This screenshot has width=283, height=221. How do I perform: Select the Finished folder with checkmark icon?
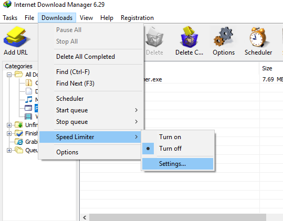pos(19,133)
